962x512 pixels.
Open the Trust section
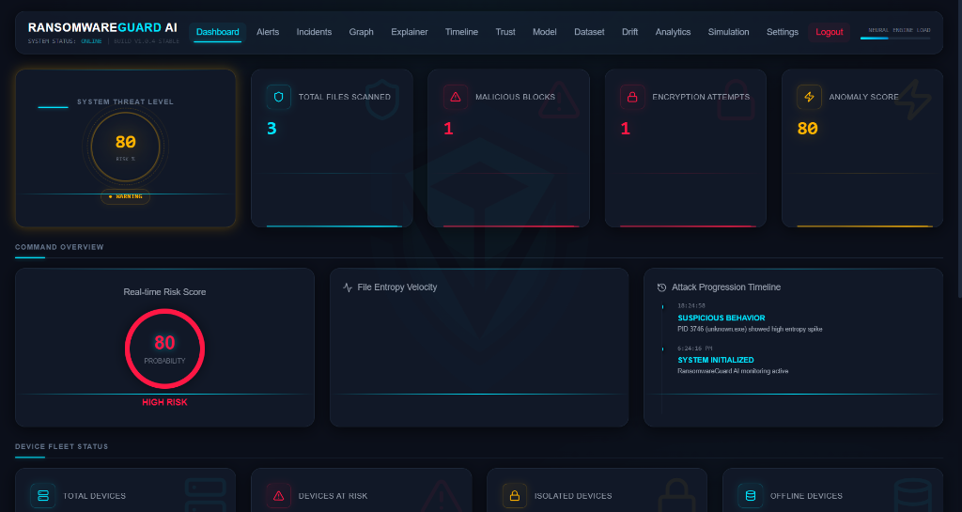tap(504, 32)
